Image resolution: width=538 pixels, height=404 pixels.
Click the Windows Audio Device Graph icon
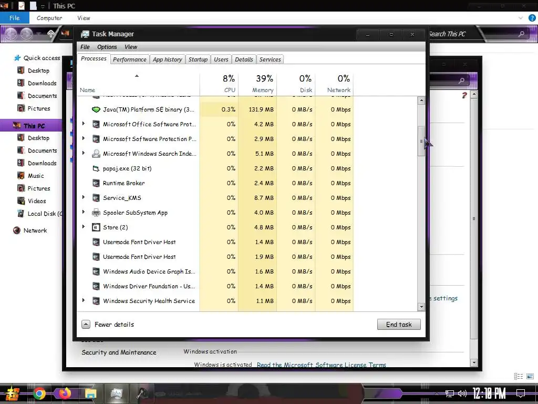(x=96, y=271)
